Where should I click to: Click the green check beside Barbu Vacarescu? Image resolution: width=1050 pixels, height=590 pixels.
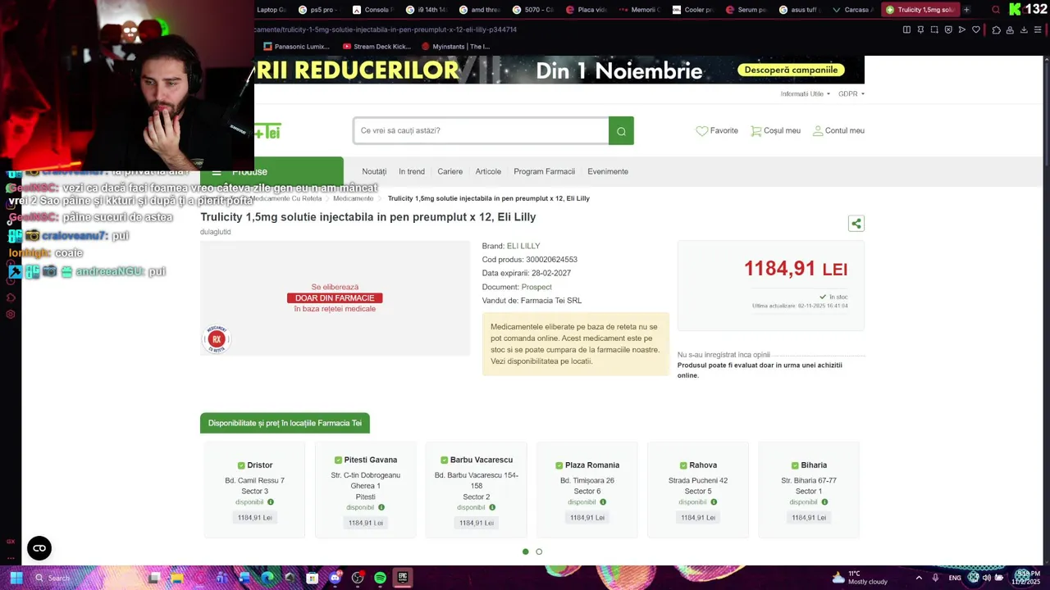pos(444,460)
